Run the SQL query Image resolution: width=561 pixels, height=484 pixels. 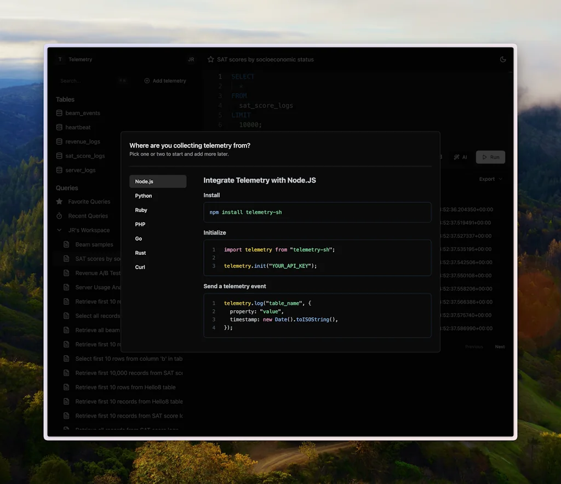[x=490, y=157]
